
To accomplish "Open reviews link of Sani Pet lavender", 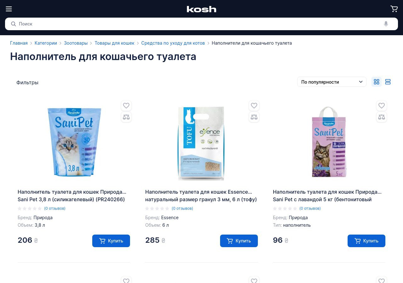I will 310,208.
